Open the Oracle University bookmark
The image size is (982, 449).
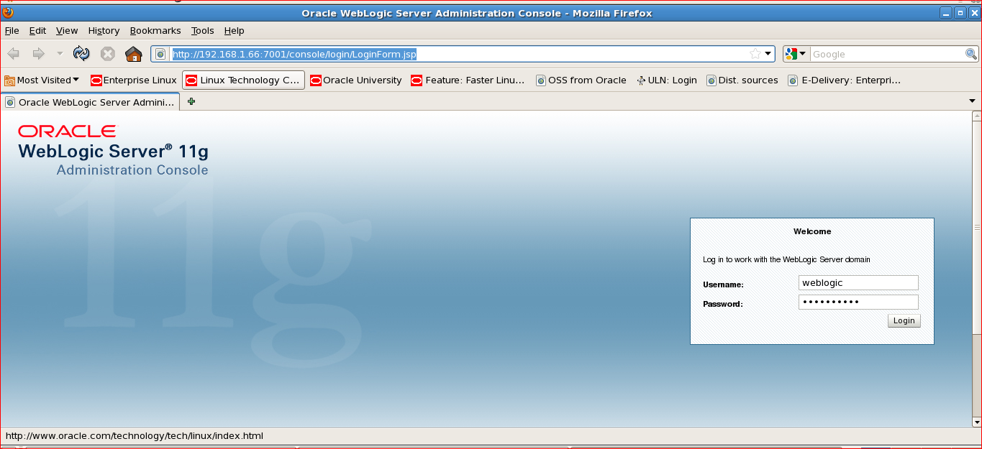pyautogui.click(x=356, y=80)
